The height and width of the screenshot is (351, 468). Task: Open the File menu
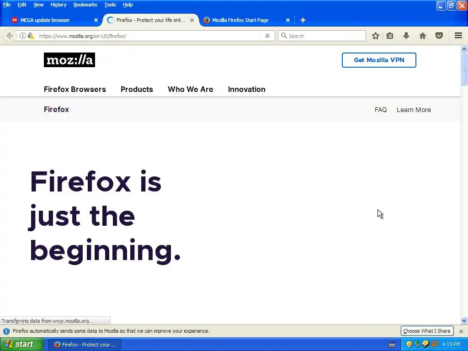(x=7, y=5)
